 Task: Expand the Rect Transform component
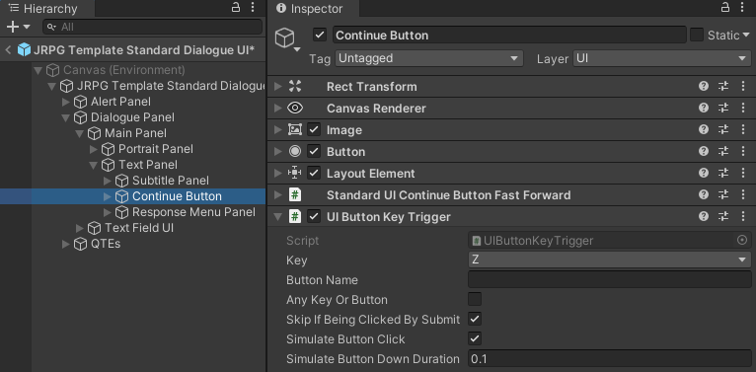pyautogui.click(x=277, y=86)
